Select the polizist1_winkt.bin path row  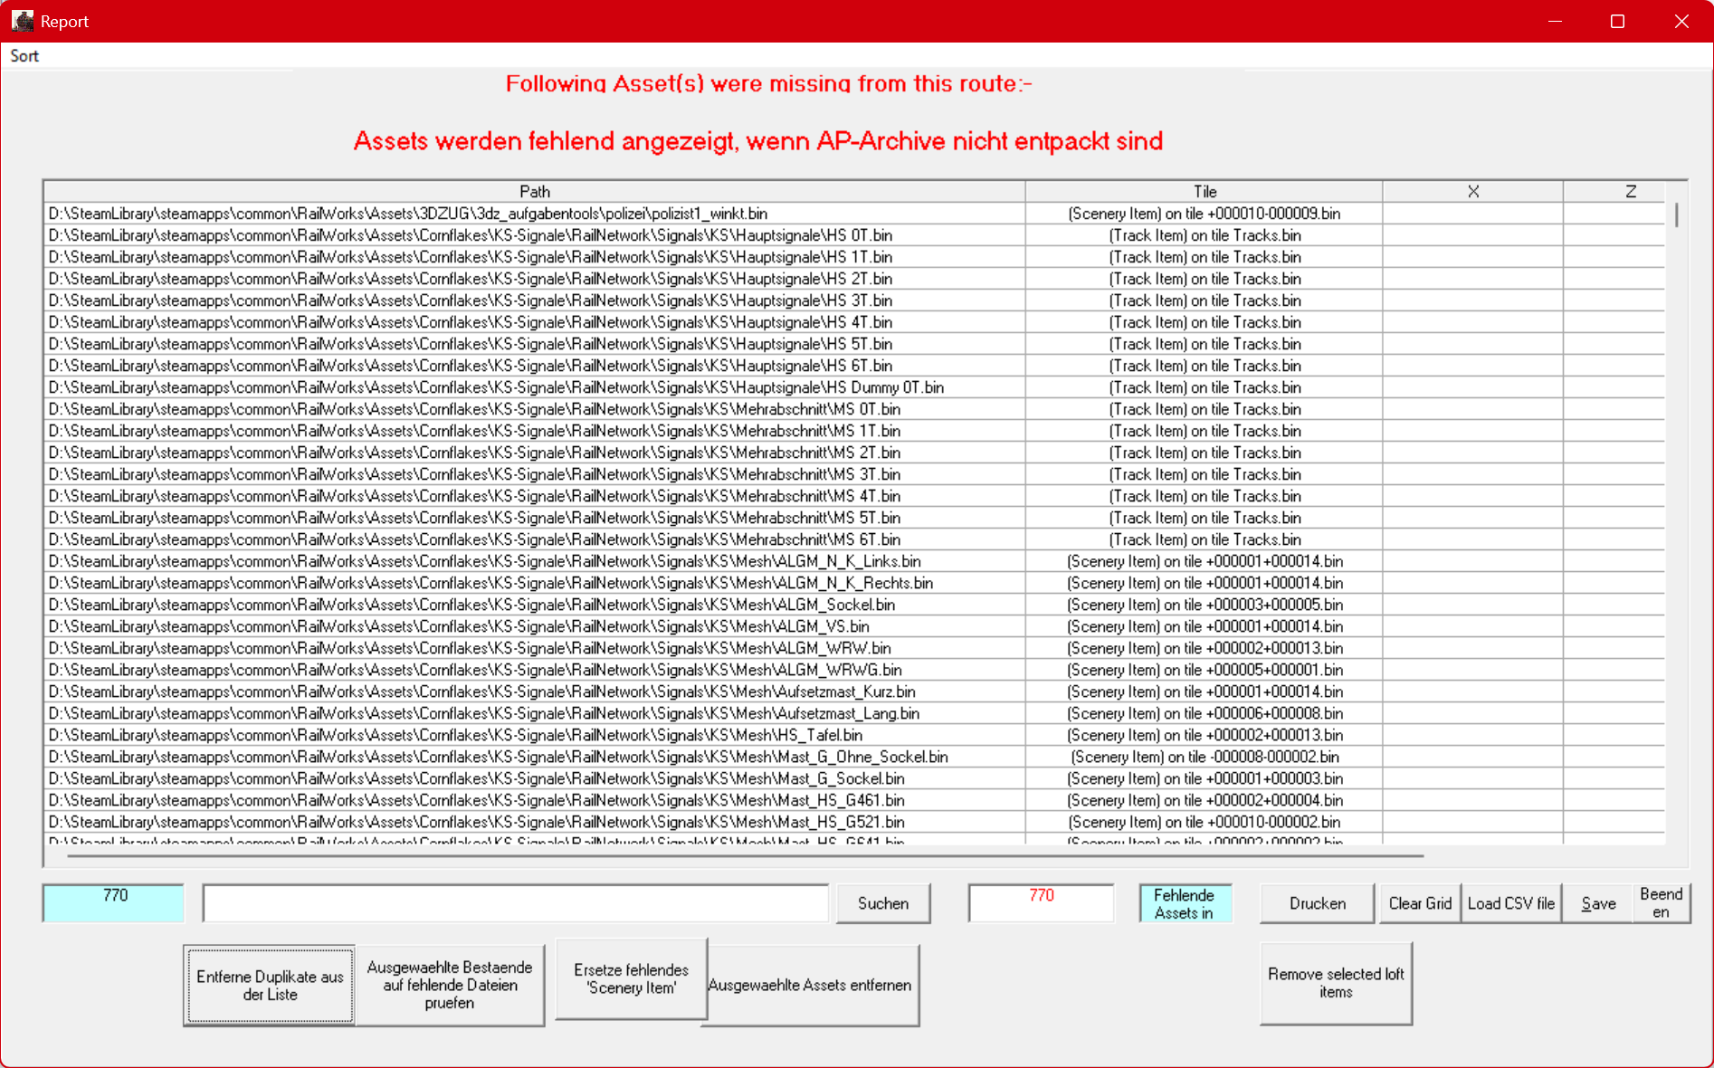pos(535,214)
